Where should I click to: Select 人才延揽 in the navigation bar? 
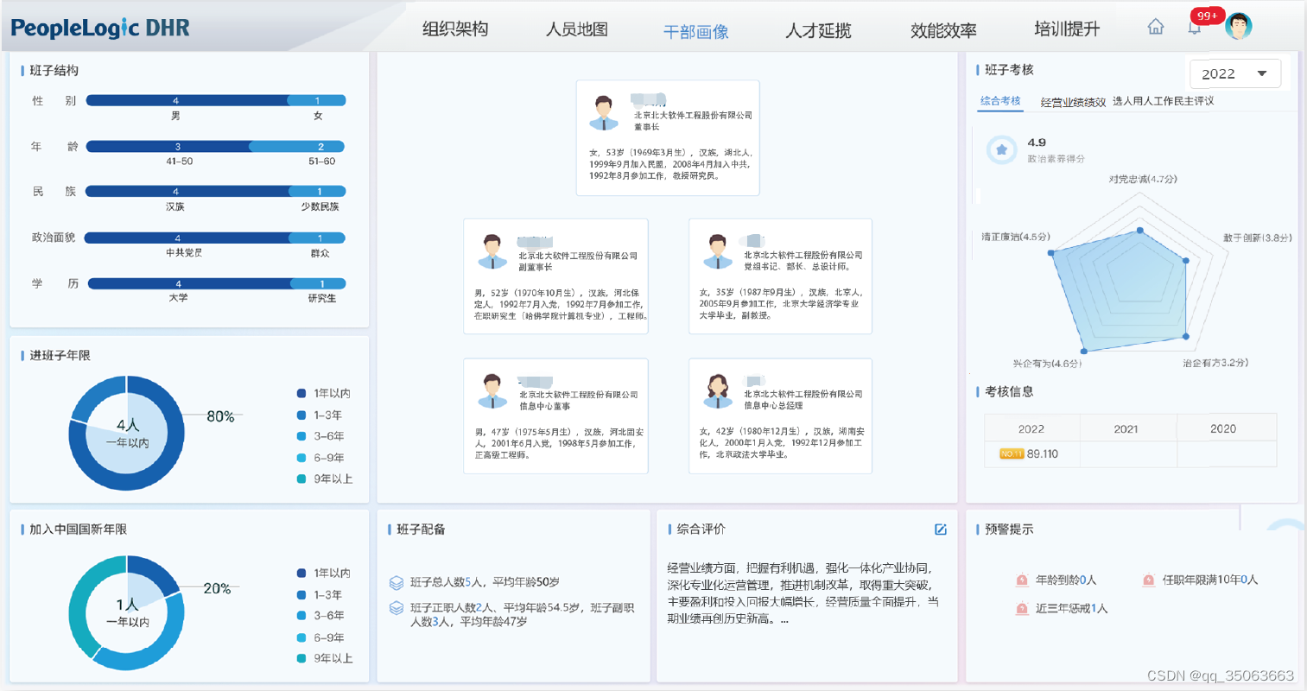point(819,29)
